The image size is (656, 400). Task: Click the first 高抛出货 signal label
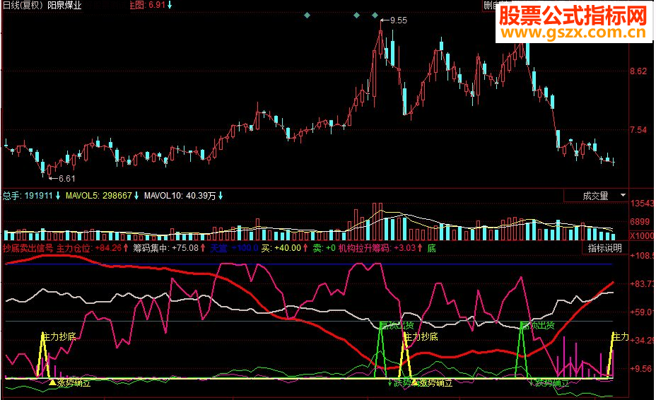tap(396, 325)
